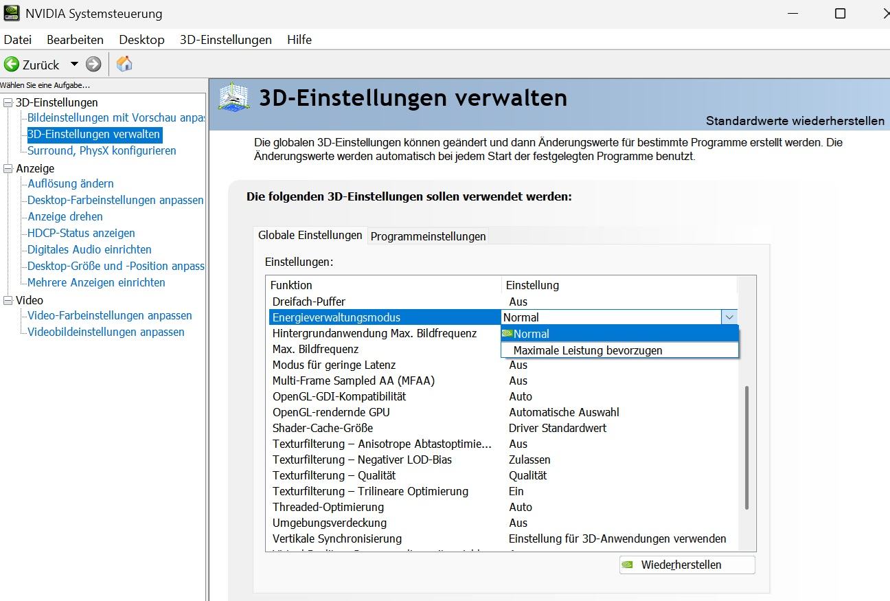
Task: Open Desktop-Größe und -Position anpassen
Action: point(116,266)
